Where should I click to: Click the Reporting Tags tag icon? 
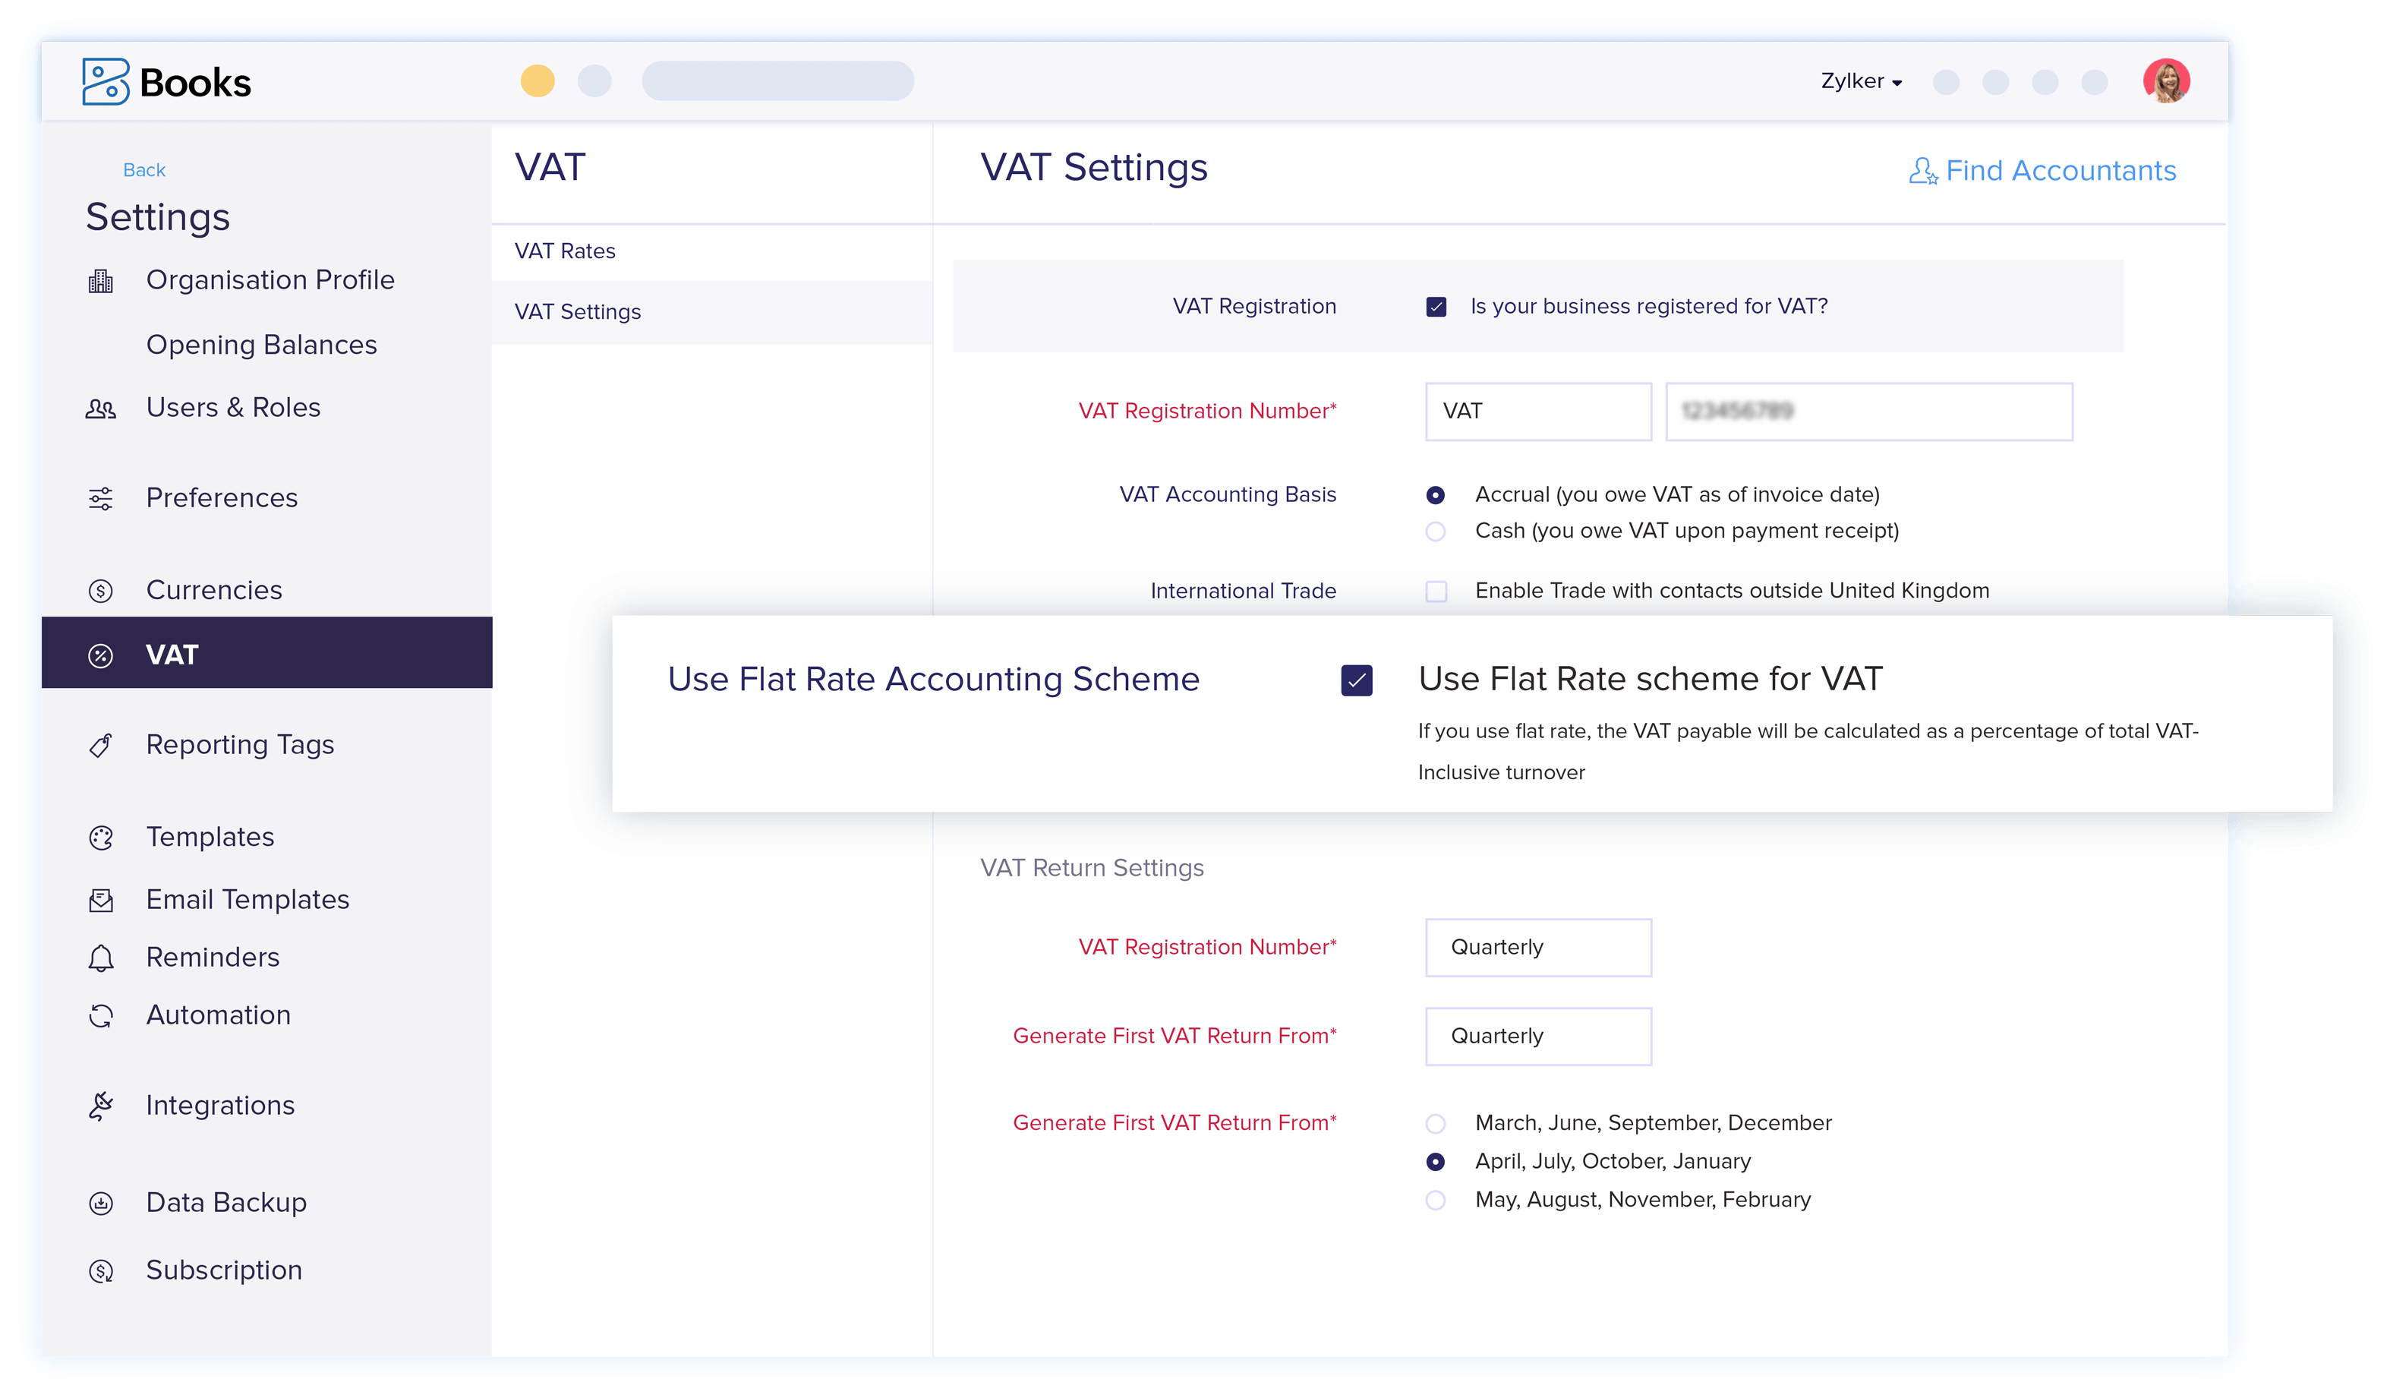click(x=102, y=744)
